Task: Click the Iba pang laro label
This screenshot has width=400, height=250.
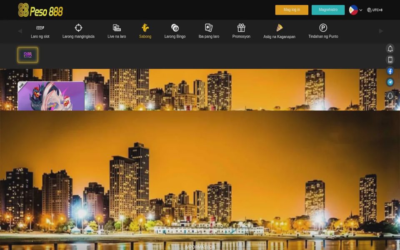Action: coord(209,37)
